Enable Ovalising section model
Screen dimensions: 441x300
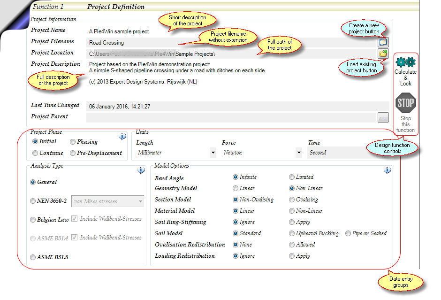pyautogui.click(x=292, y=200)
